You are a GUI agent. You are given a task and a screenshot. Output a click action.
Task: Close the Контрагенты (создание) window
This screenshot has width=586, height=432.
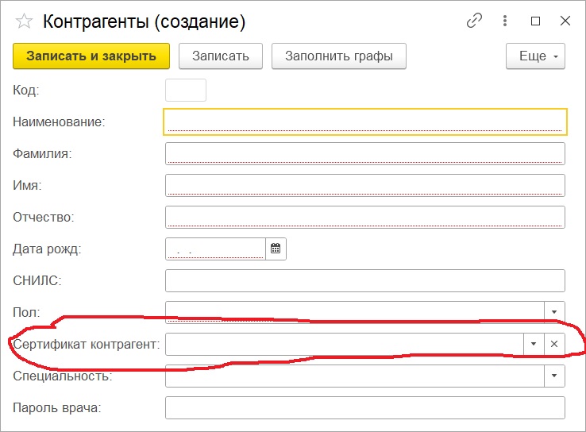565,21
